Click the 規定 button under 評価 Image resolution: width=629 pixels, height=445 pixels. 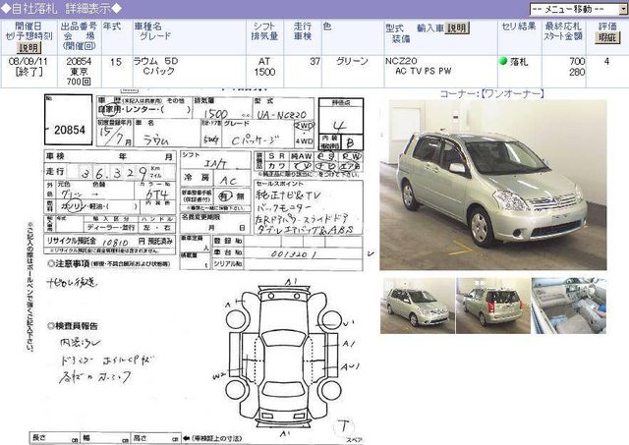pyautogui.click(x=607, y=37)
